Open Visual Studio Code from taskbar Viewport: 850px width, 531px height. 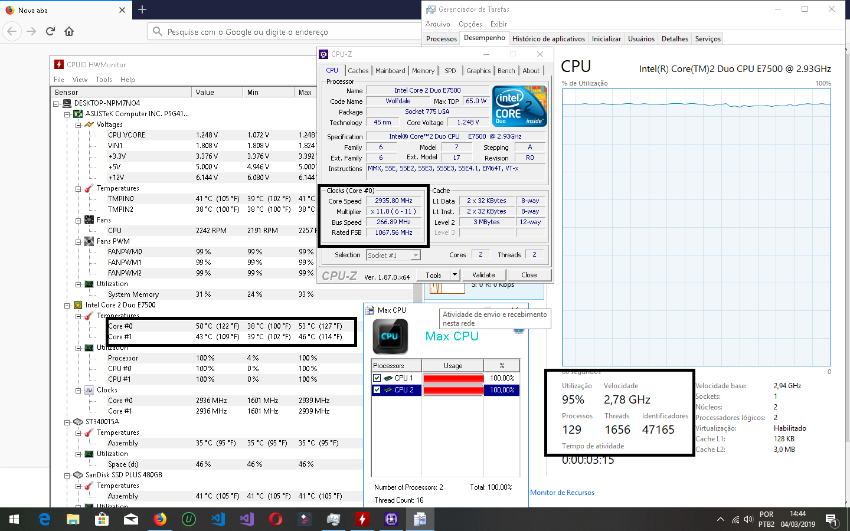point(218,519)
